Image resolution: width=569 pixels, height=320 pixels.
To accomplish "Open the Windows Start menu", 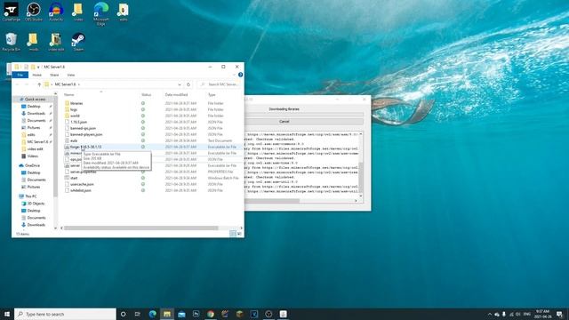I will pos(7,314).
